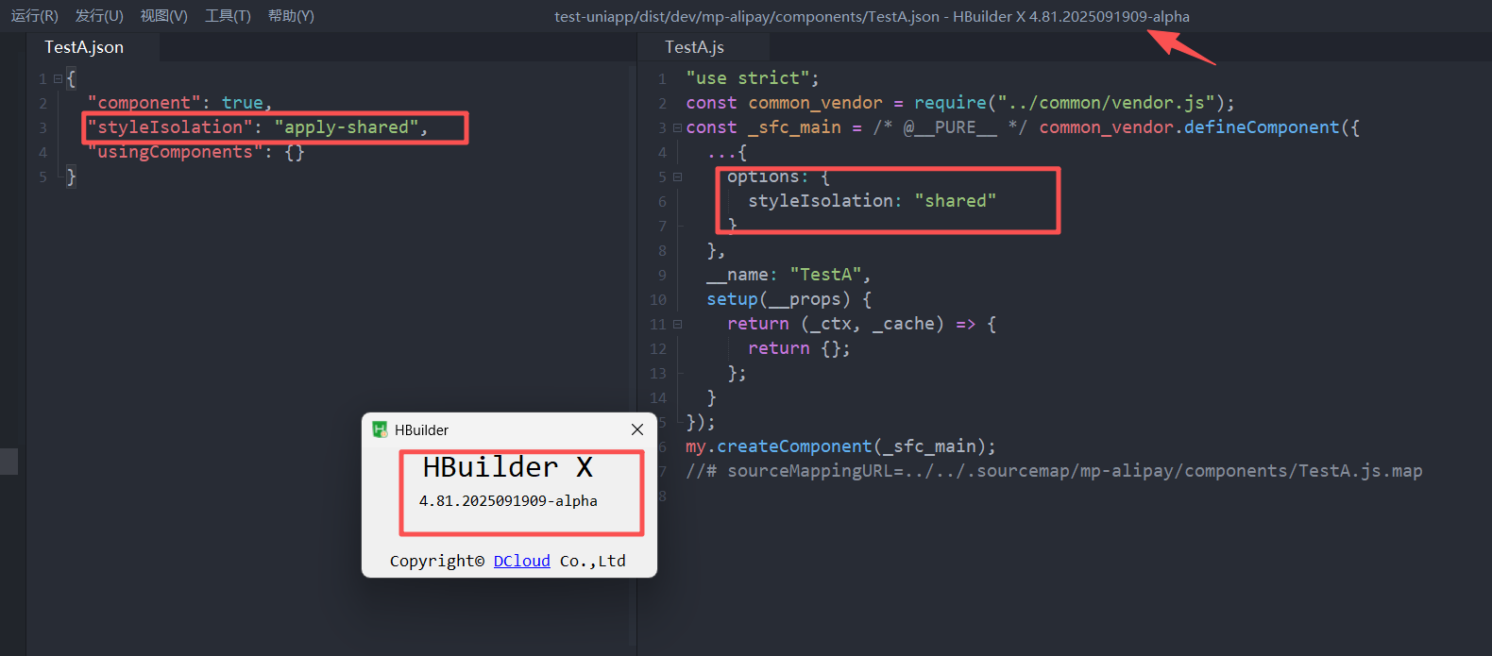The width and height of the screenshot is (1492, 656).
Task: Open the 发行(U) menu
Action: (x=99, y=16)
